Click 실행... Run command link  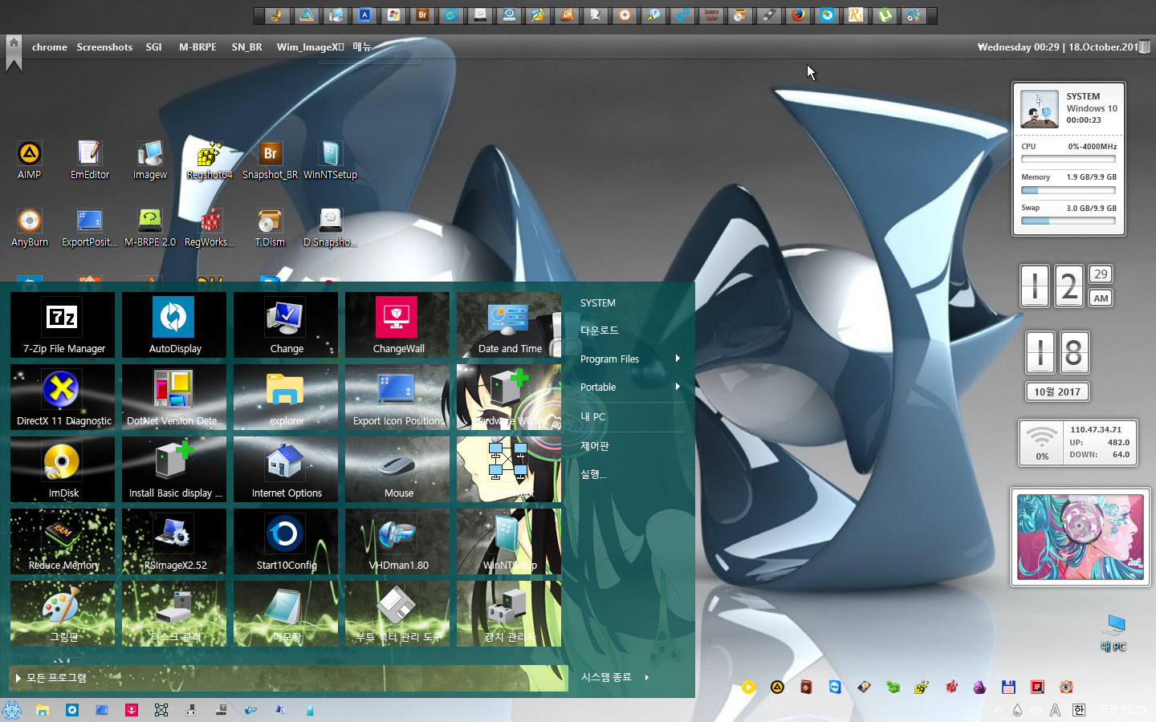[593, 474]
